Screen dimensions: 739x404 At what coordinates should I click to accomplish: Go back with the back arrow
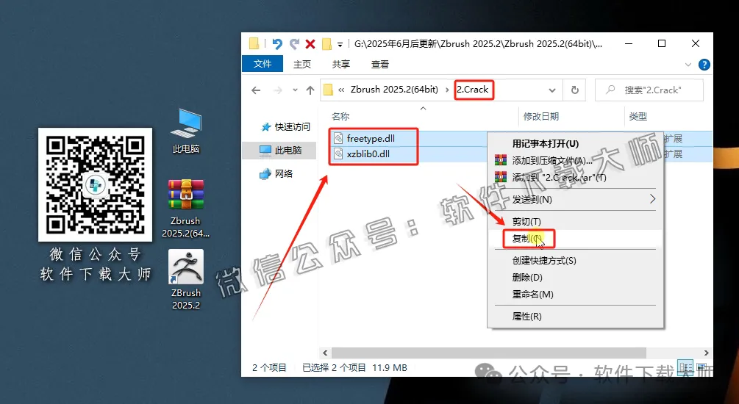tap(256, 90)
